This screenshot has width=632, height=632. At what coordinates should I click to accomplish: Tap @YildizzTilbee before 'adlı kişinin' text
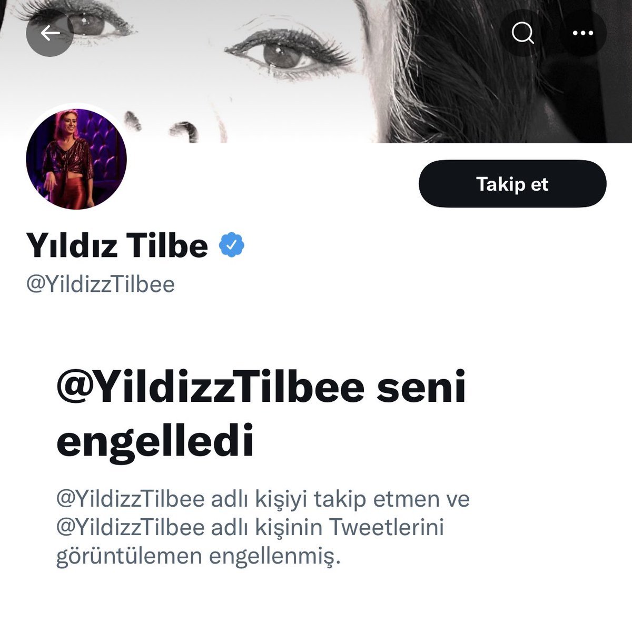pyautogui.click(x=130, y=527)
